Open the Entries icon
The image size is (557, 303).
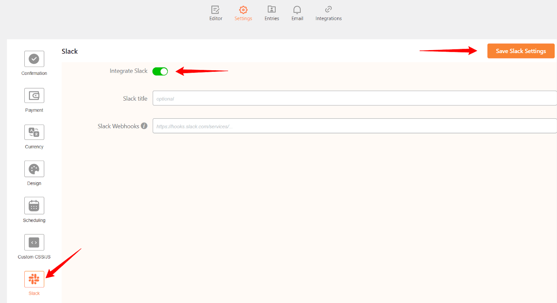(x=272, y=9)
